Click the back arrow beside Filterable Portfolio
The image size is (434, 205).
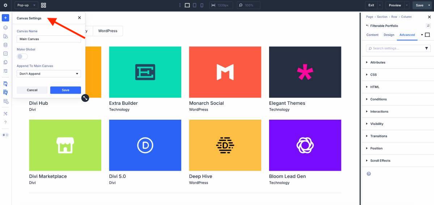(367, 26)
